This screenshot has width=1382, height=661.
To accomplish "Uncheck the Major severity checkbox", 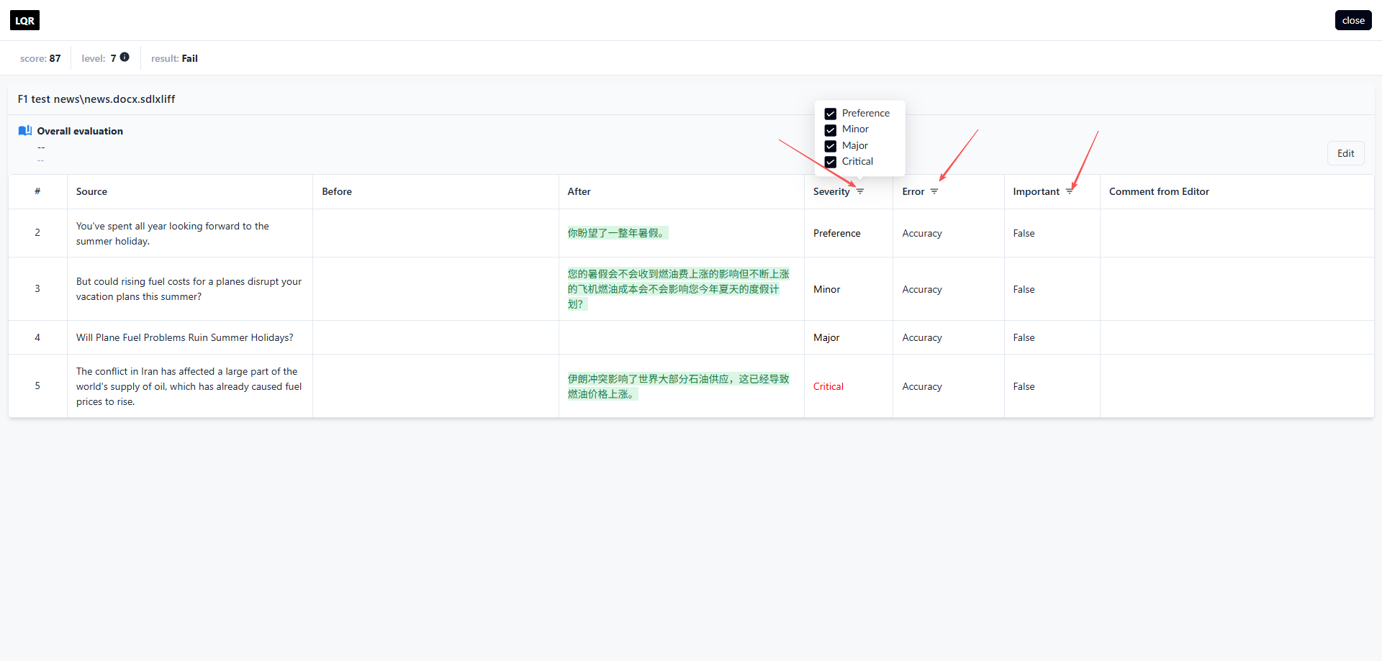I will point(831,146).
